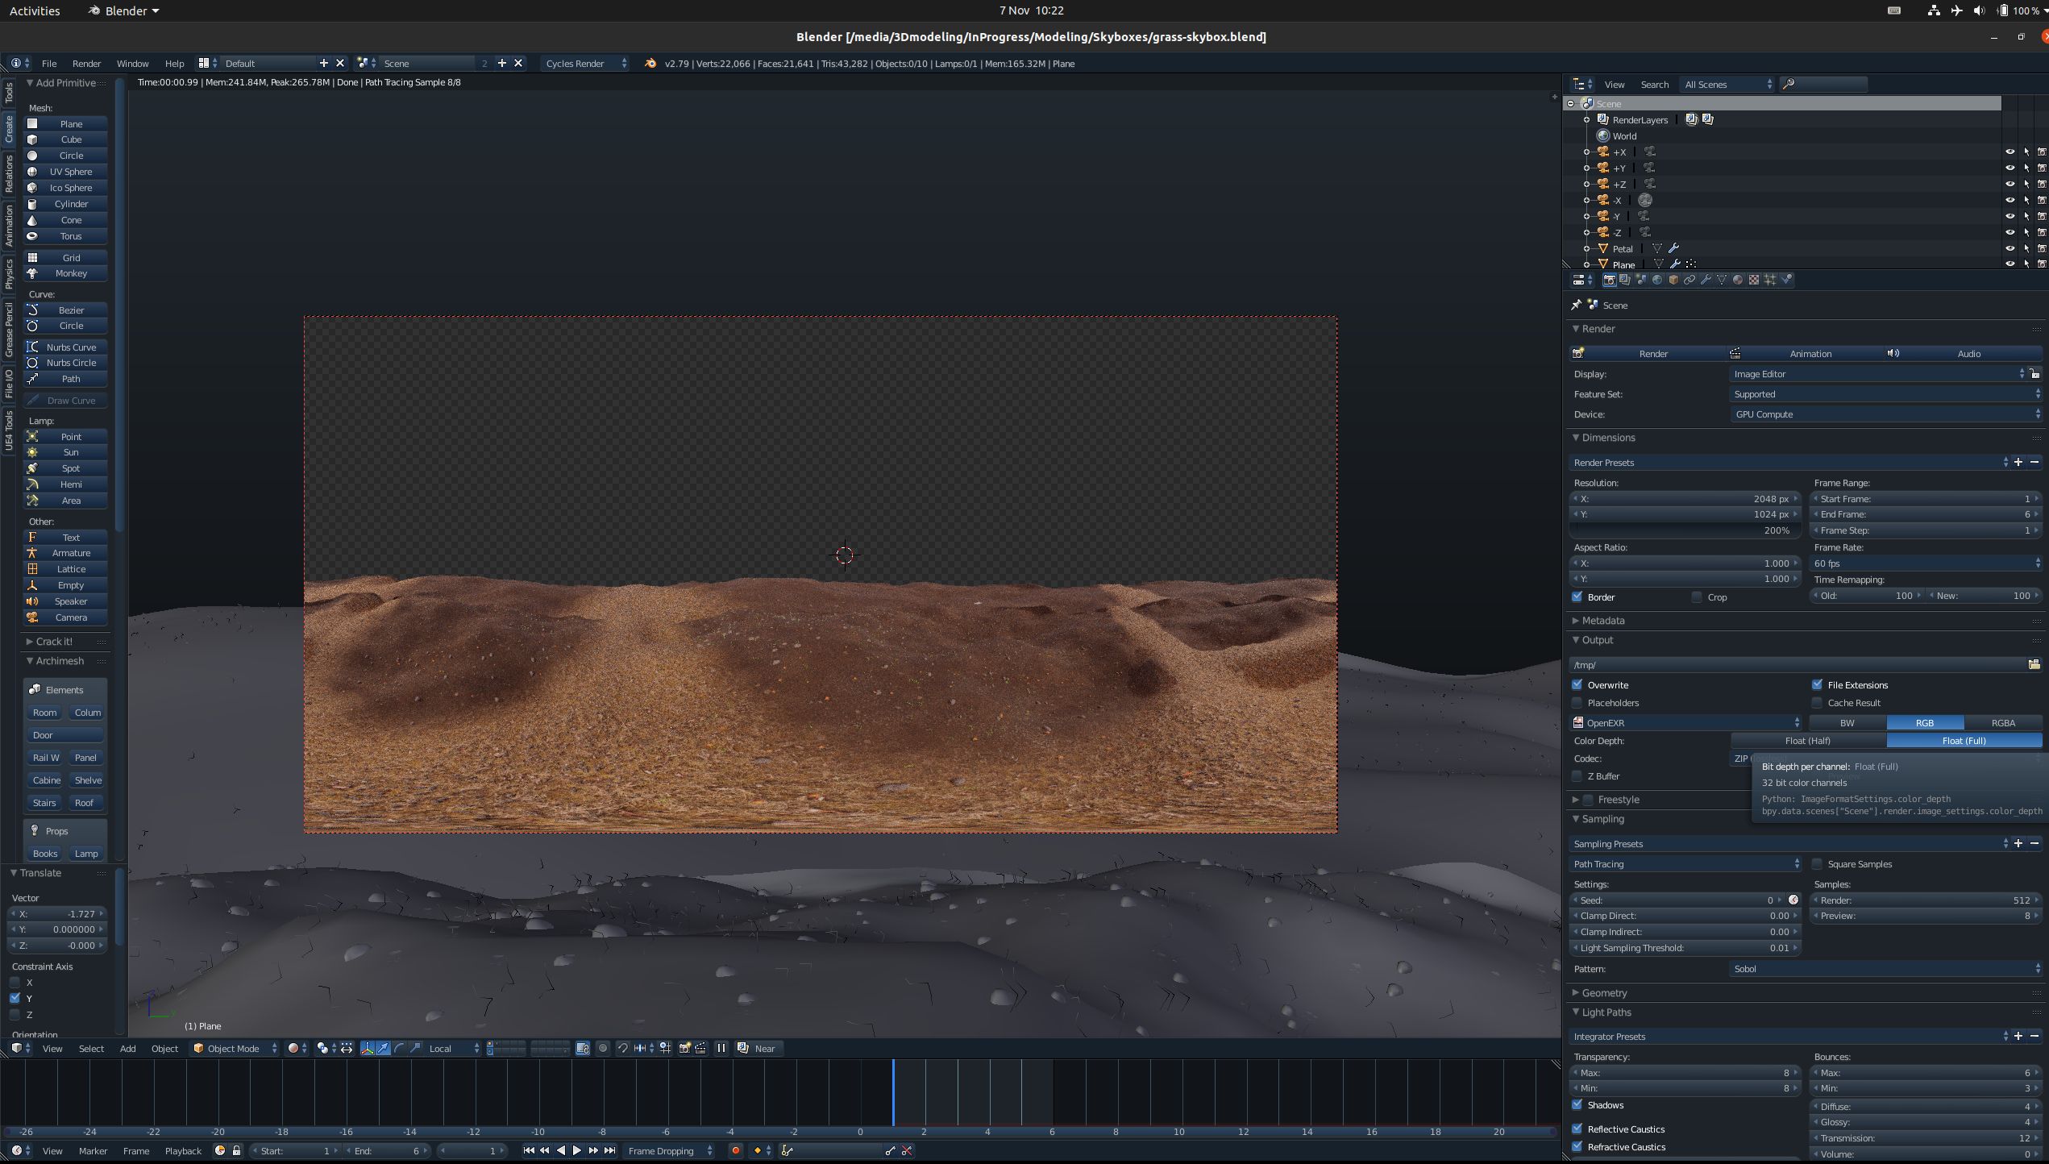Open the Constraints properties tab (chain icon)
This screenshot has width=2049, height=1164.
[x=1689, y=280]
